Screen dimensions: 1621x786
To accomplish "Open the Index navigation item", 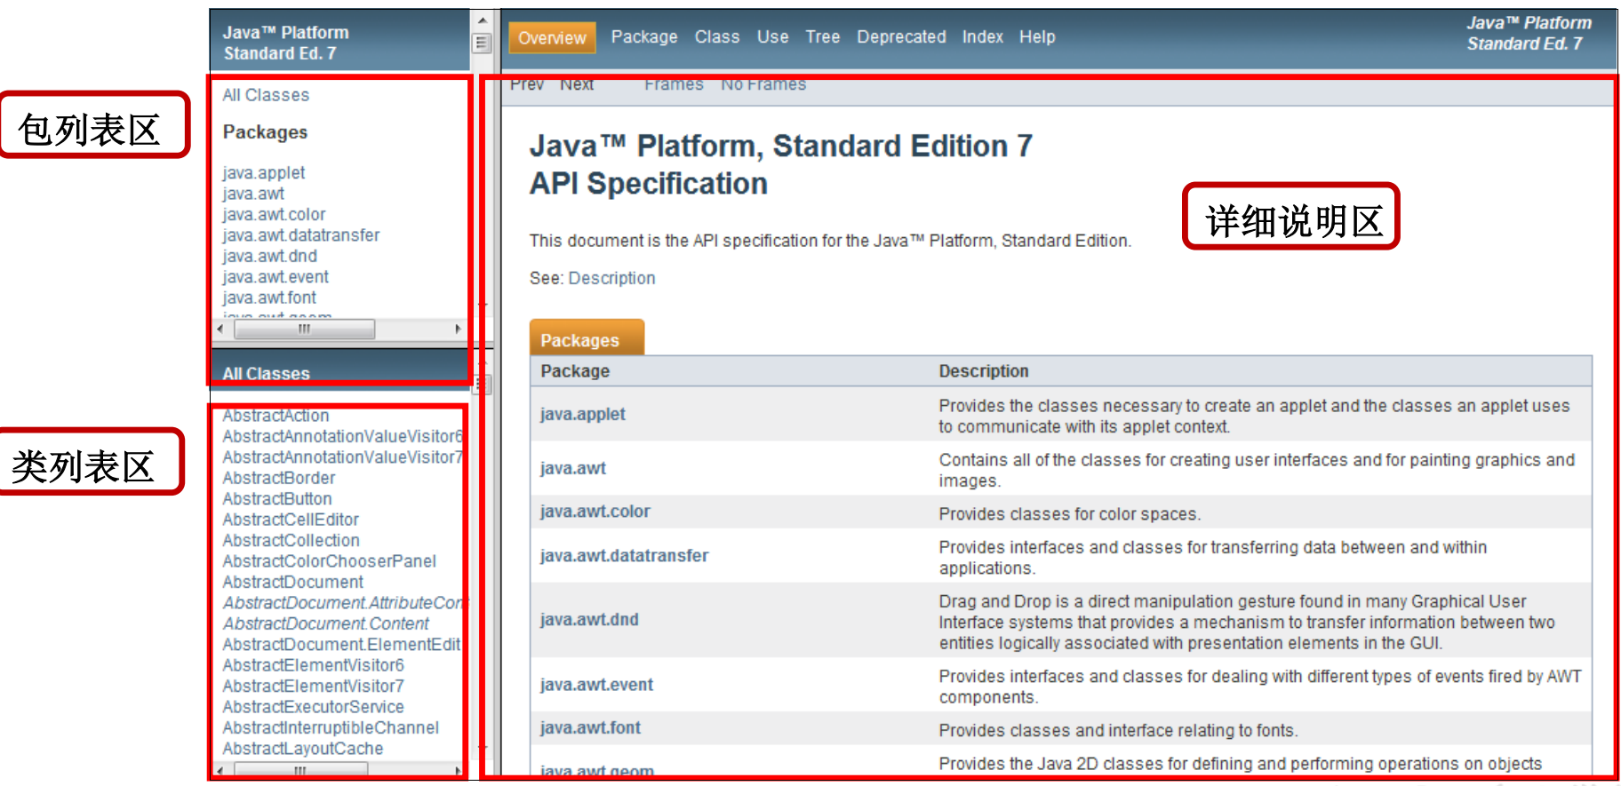I will (x=982, y=37).
